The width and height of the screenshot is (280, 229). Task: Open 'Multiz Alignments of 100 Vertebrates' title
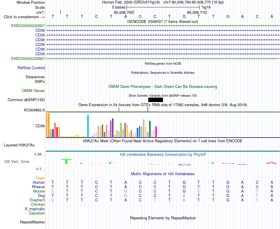163,174
